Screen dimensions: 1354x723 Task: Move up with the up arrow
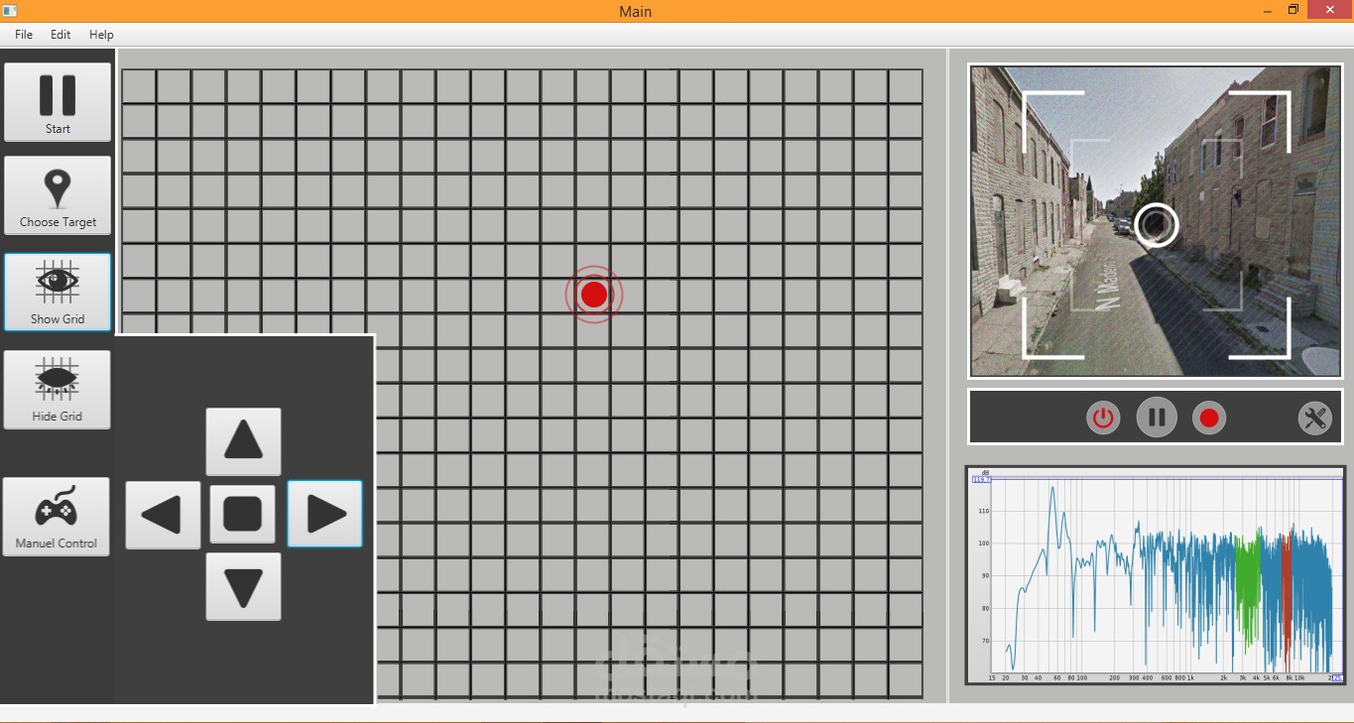pyautogui.click(x=243, y=441)
